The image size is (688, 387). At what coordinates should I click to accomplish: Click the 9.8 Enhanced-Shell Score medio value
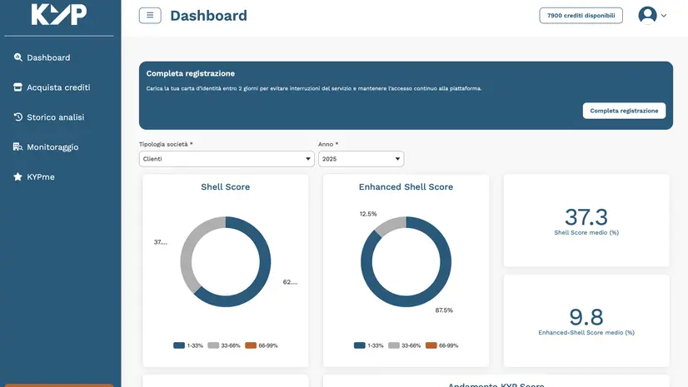click(586, 317)
